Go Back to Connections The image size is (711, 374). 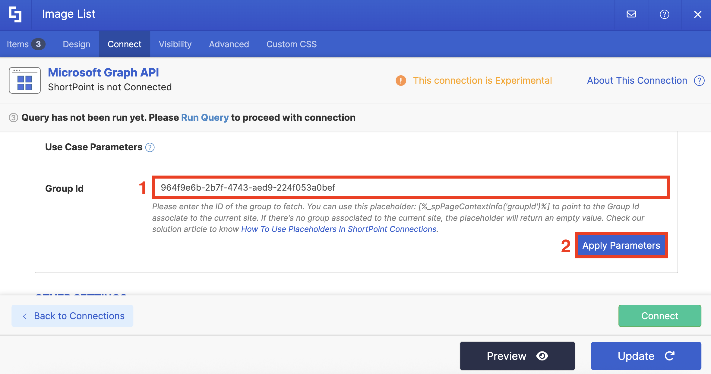click(72, 316)
